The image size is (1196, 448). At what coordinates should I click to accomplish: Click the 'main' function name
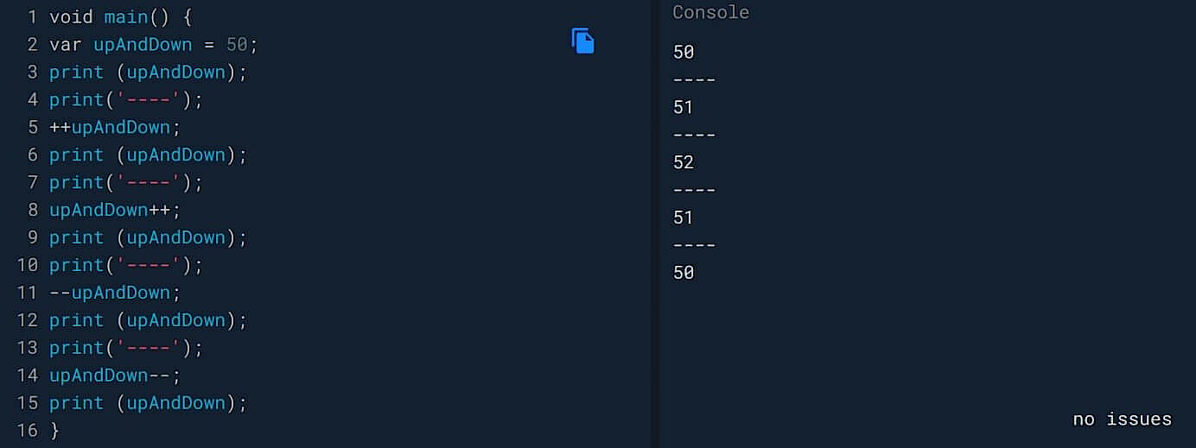click(126, 16)
